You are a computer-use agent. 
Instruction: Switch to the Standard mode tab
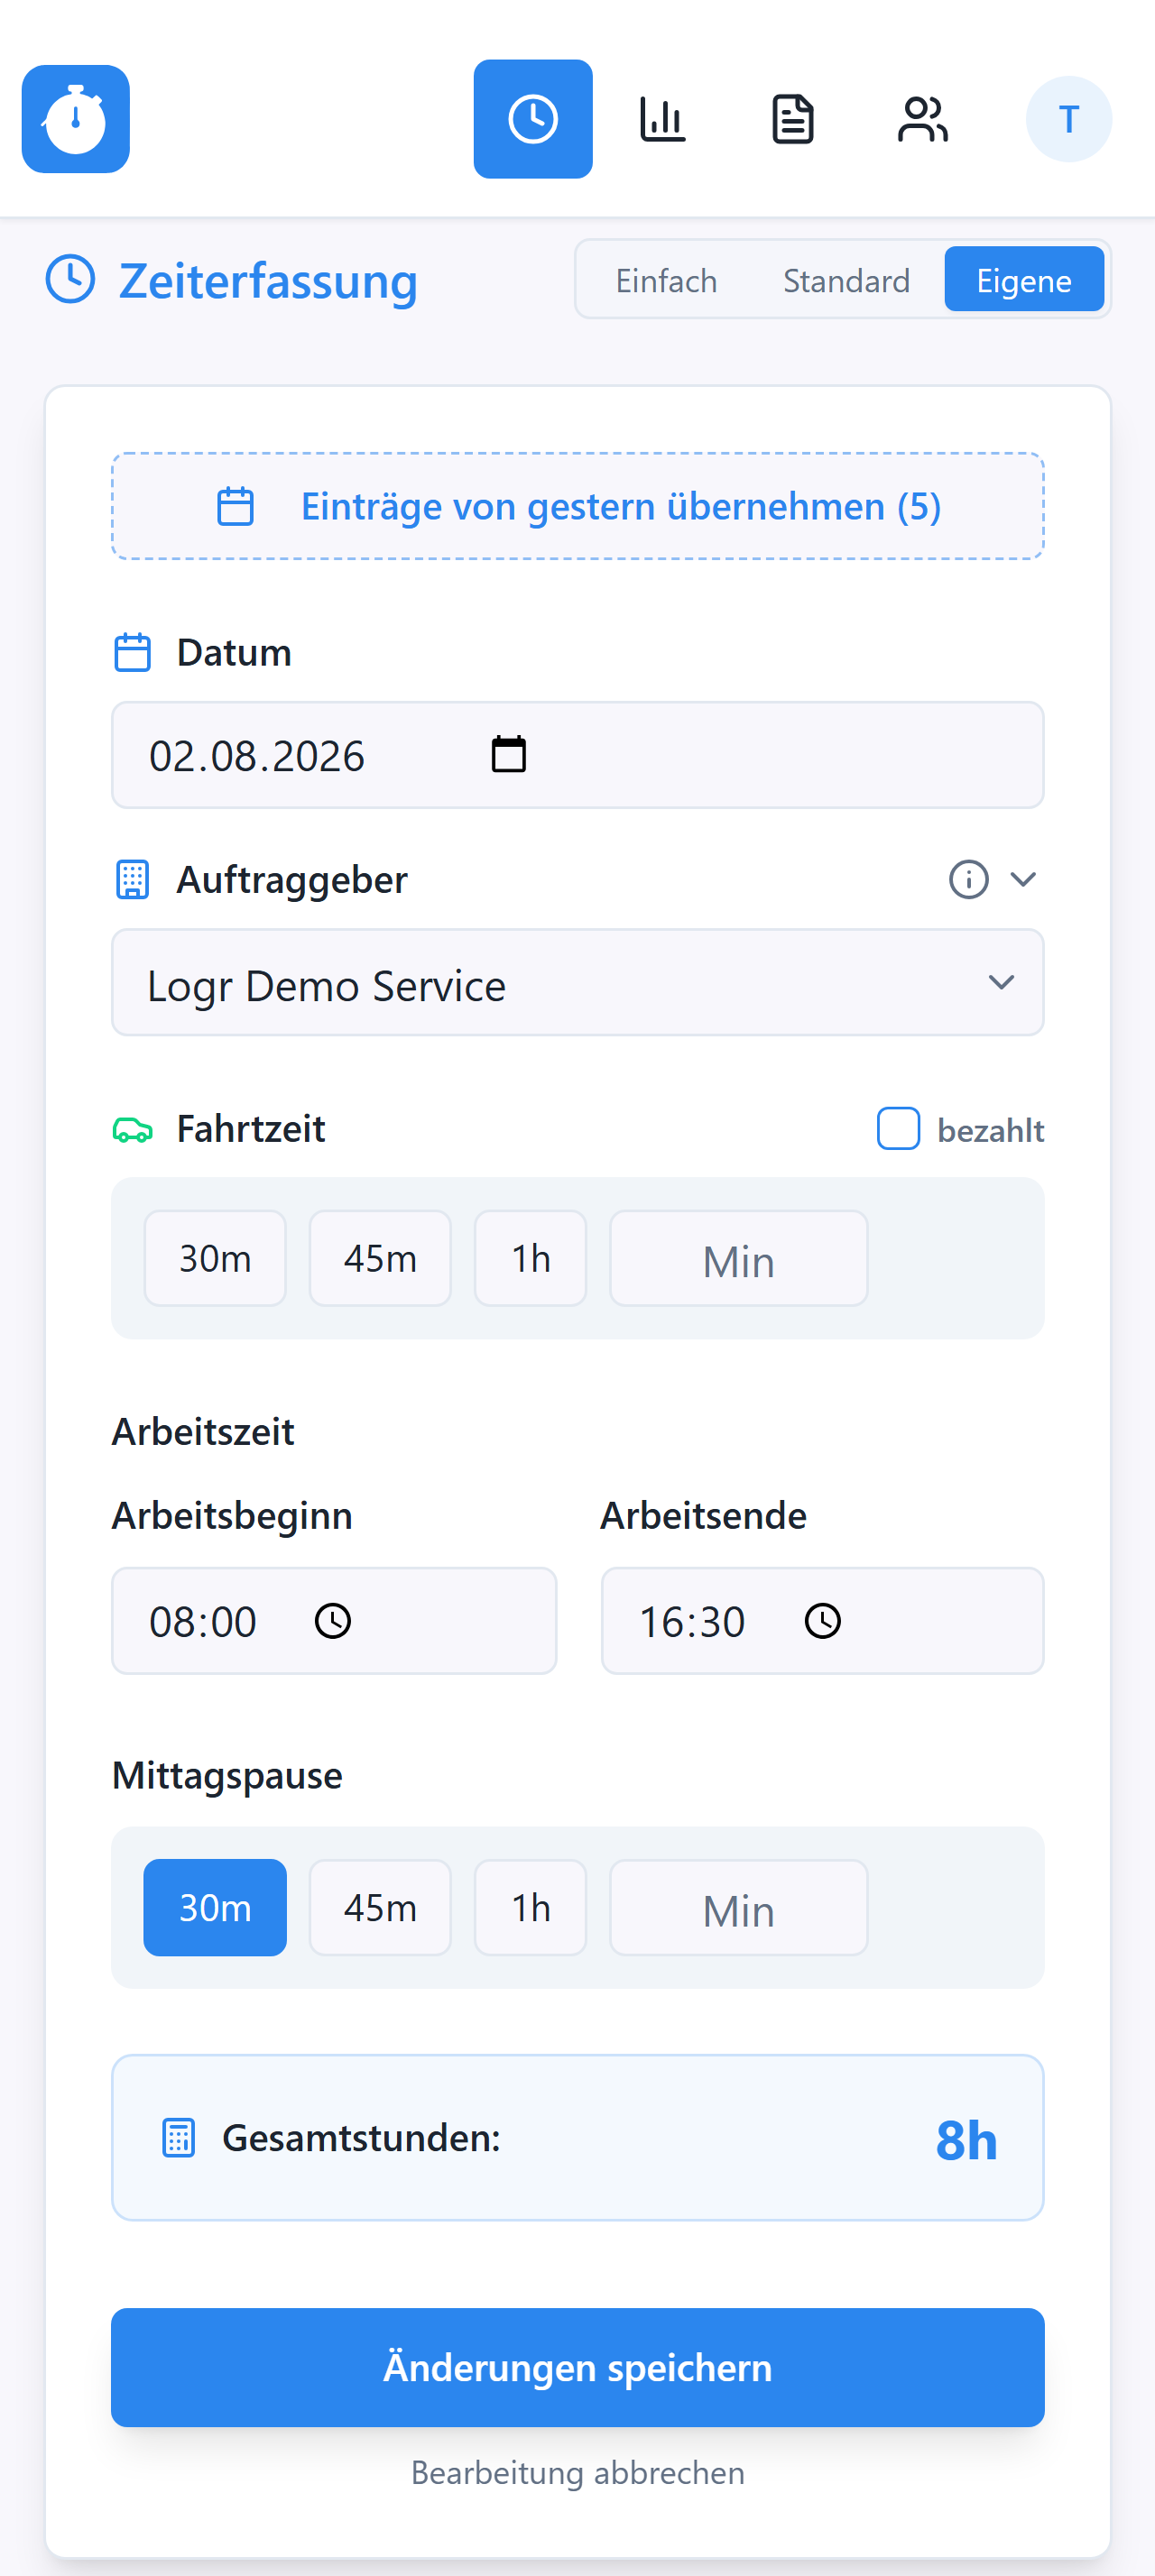click(846, 280)
